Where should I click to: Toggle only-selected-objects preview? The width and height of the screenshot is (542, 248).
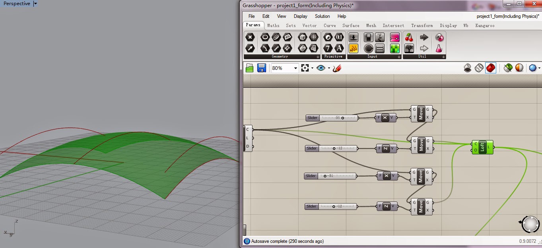508,68
